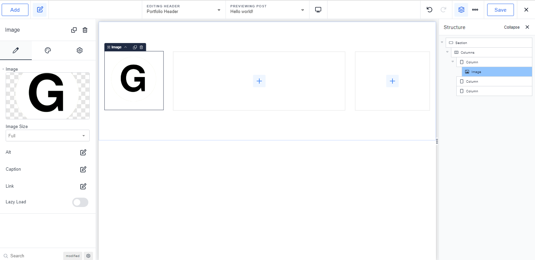Click the modified filter button
The height and width of the screenshot is (260, 535).
point(73,256)
